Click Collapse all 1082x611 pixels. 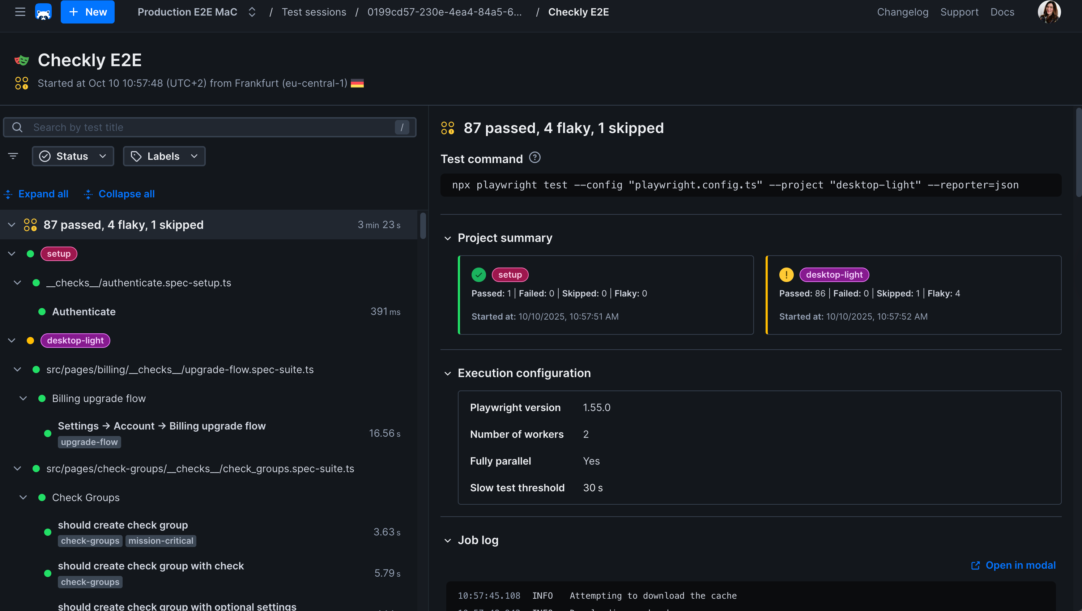[119, 194]
